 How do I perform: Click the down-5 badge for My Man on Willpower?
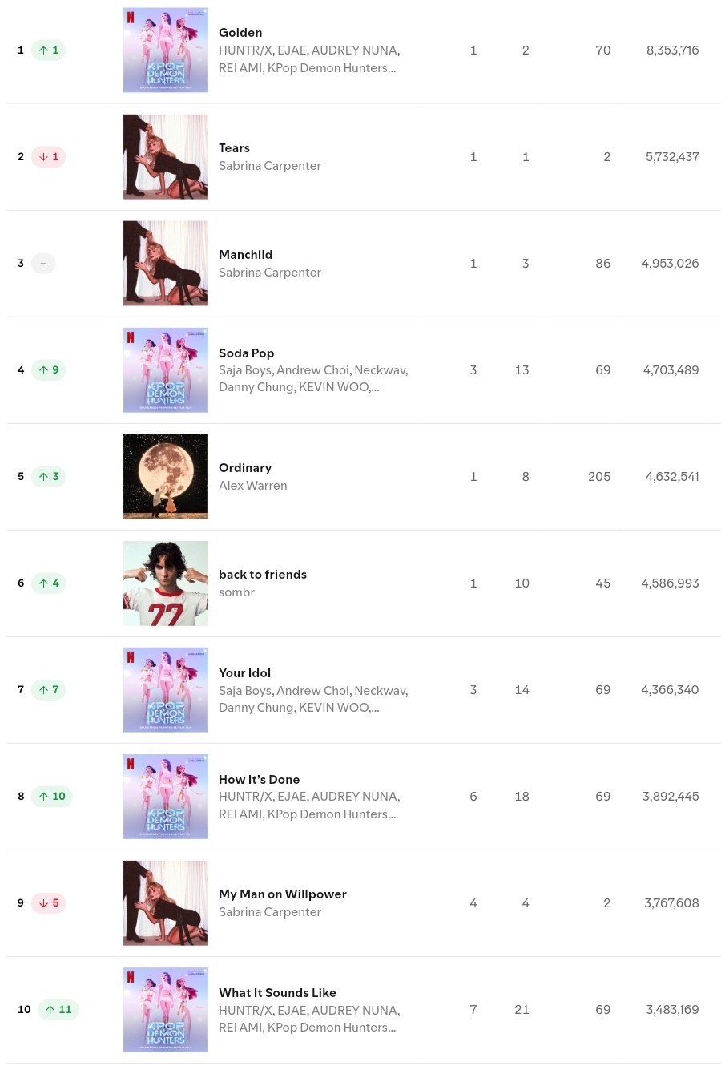(x=49, y=903)
